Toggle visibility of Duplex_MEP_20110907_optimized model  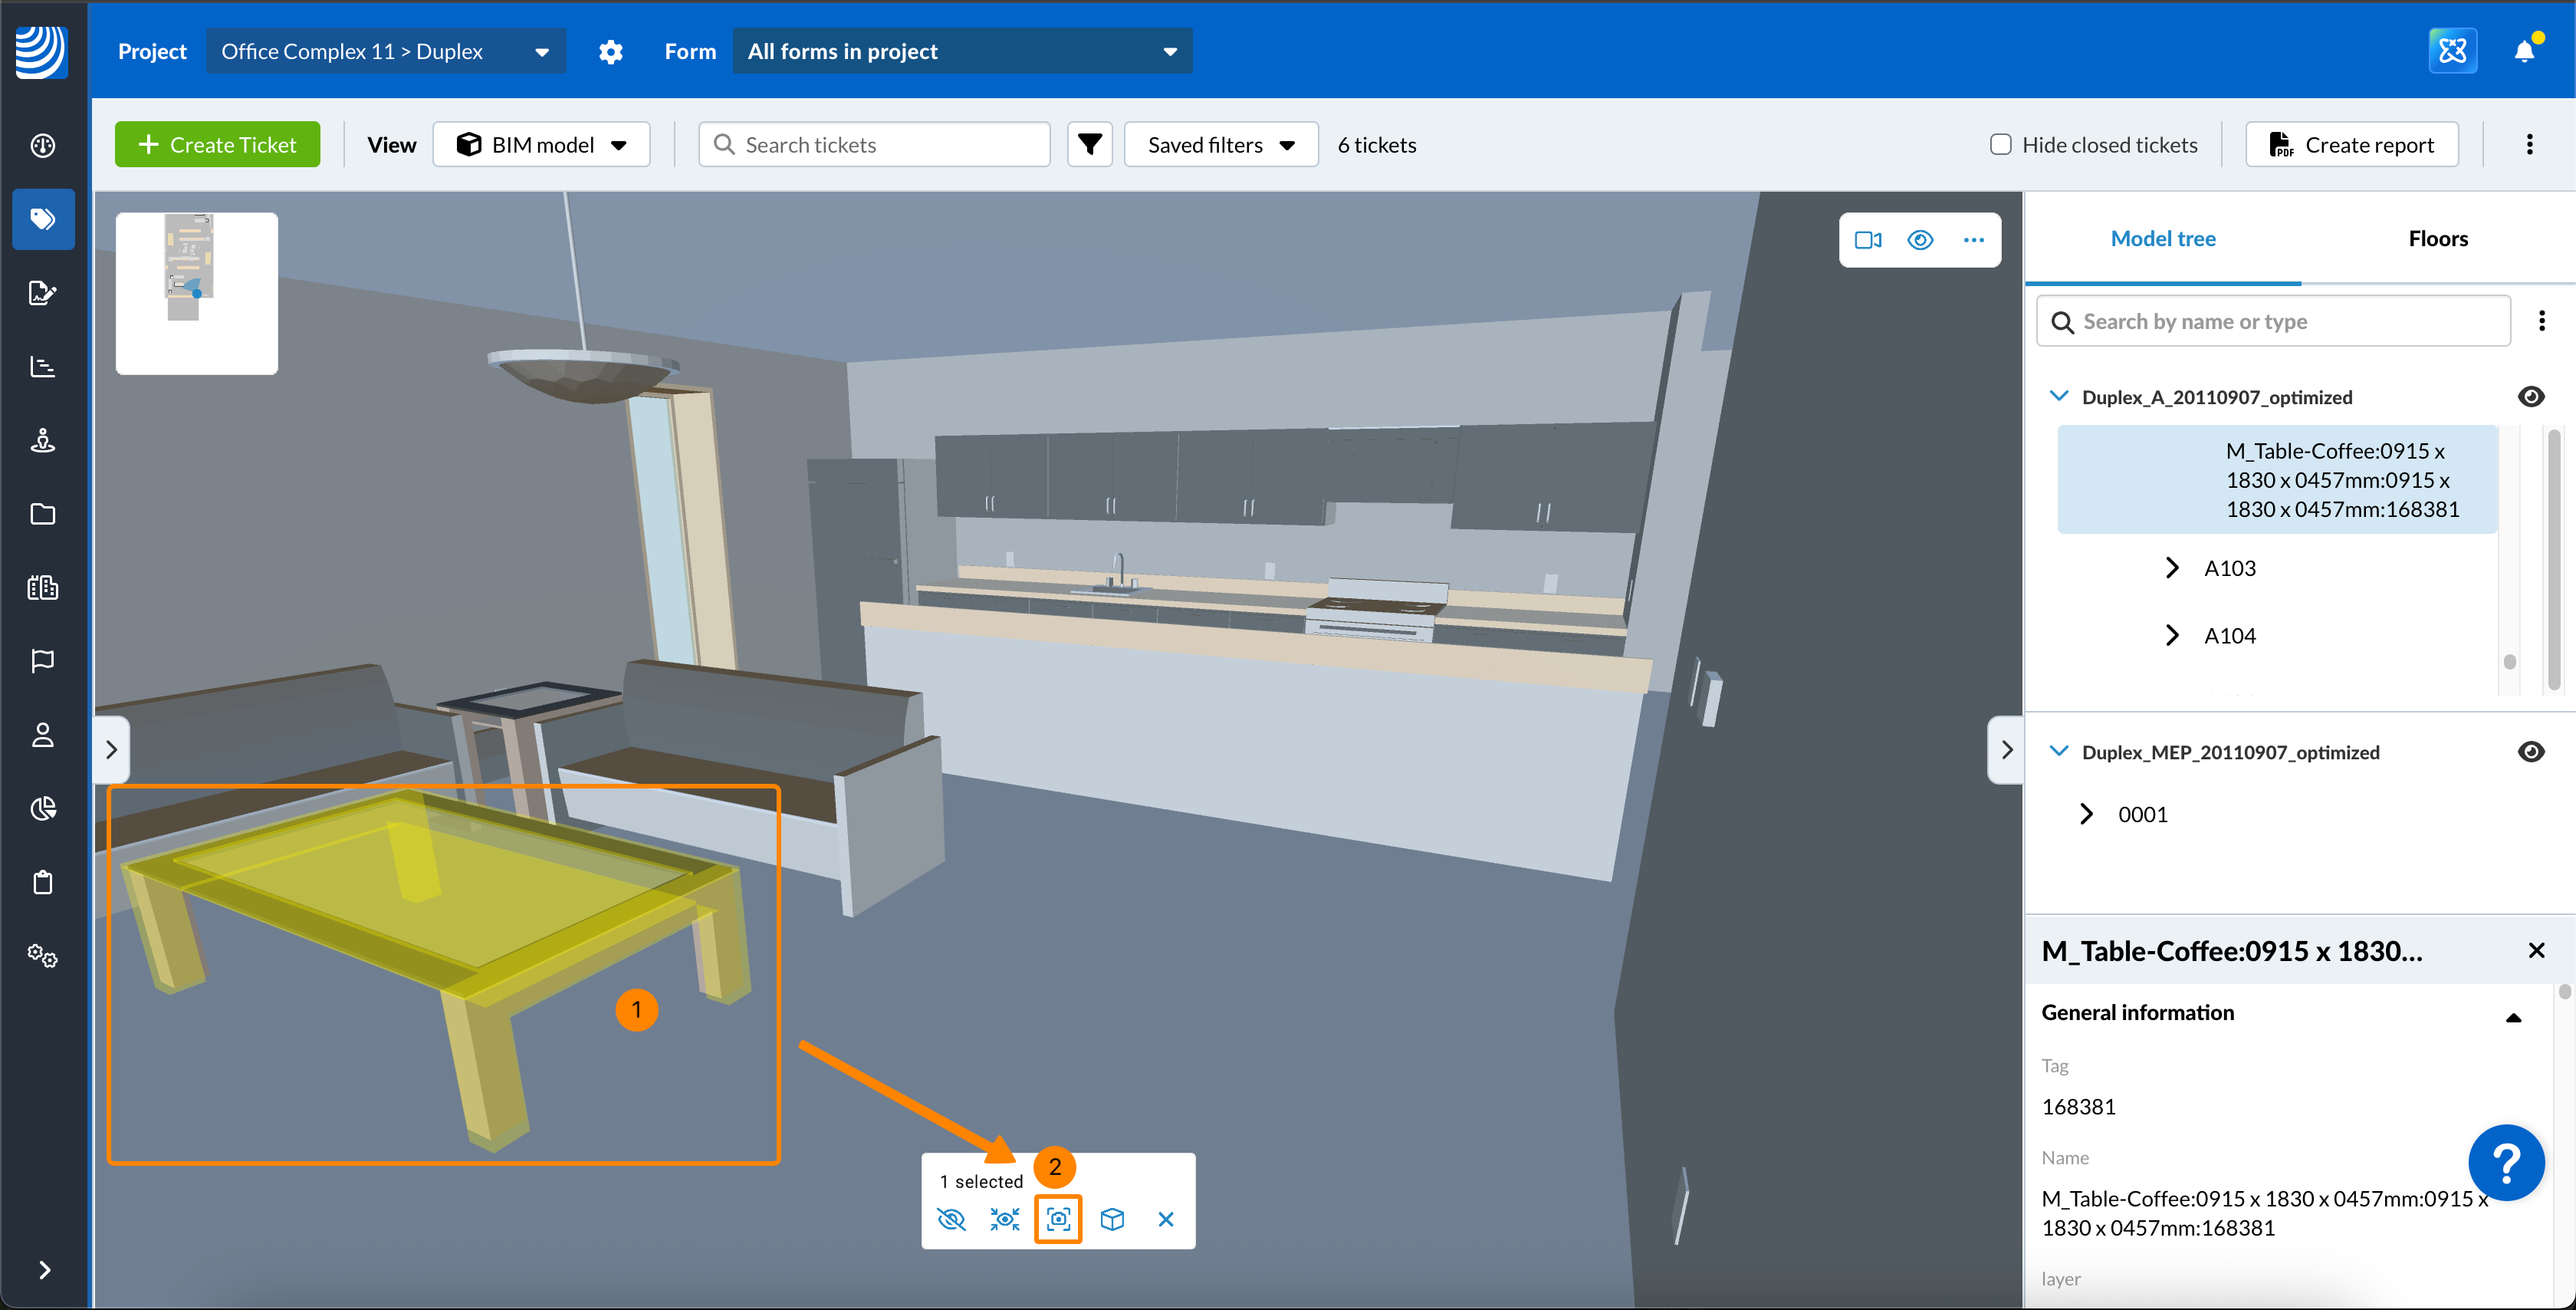tap(2530, 752)
